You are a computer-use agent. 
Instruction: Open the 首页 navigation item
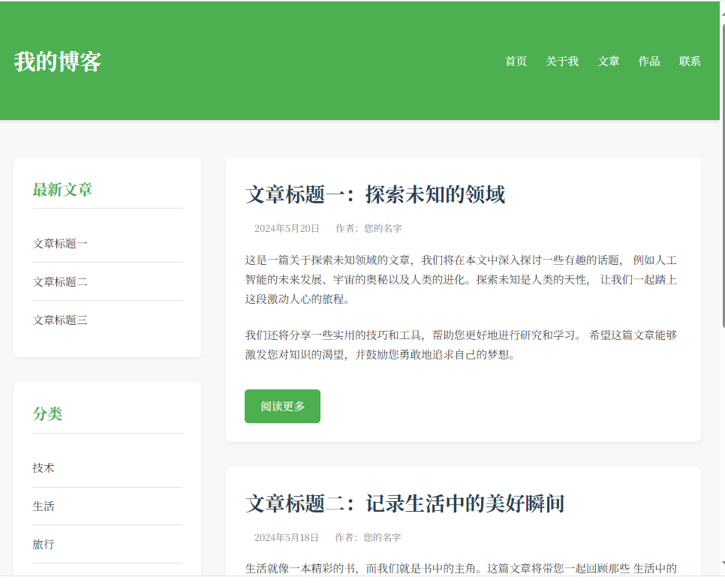coord(516,61)
